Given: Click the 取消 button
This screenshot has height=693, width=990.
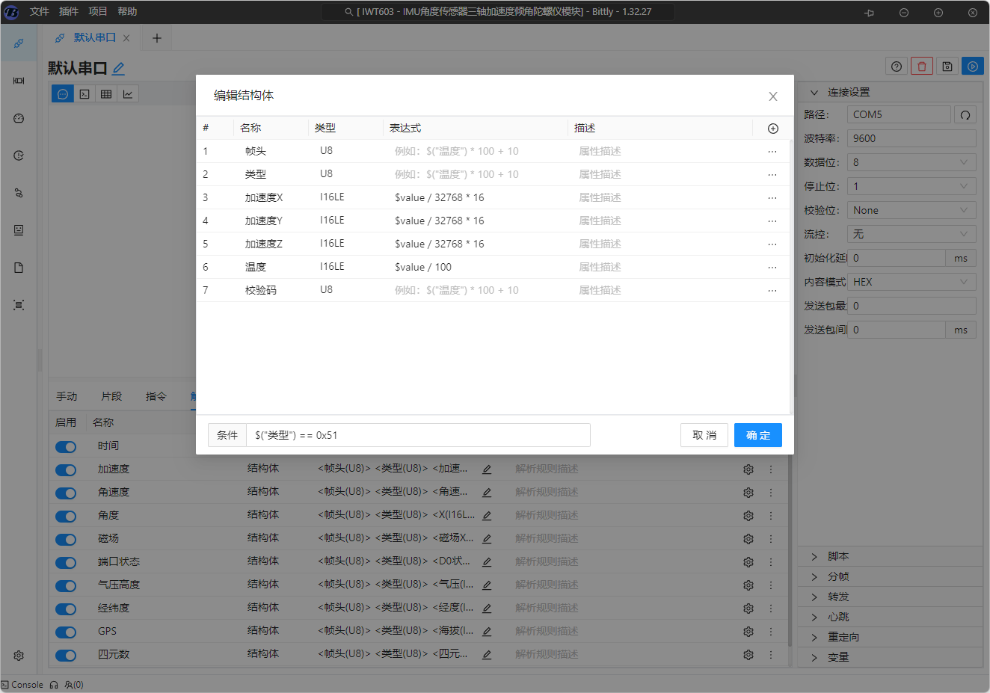Looking at the screenshot, I should pyautogui.click(x=704, y=436).
